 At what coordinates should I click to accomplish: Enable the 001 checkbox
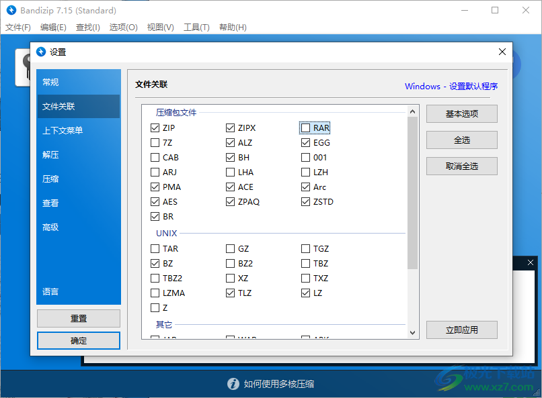305,158
